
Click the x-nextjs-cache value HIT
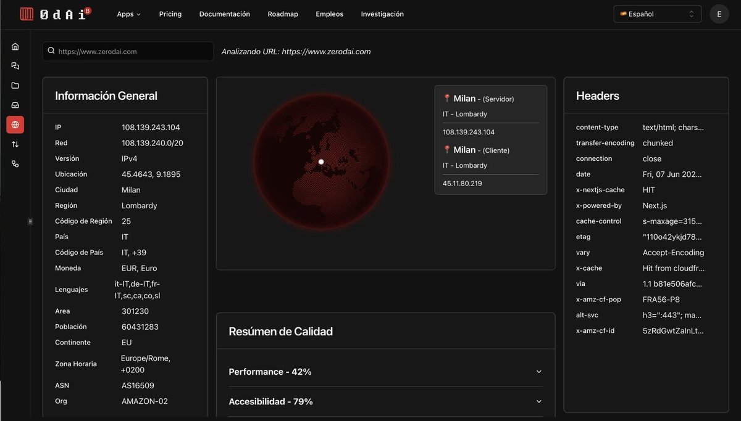(649, 190)
